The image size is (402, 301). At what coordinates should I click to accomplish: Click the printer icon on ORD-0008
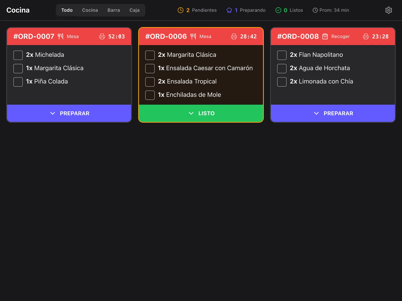point(366,36)
